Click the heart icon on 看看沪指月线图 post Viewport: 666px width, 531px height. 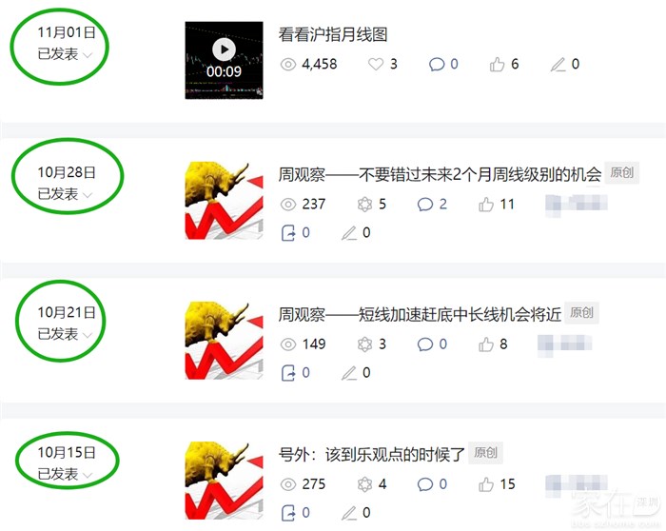click(x=376, y=64)
